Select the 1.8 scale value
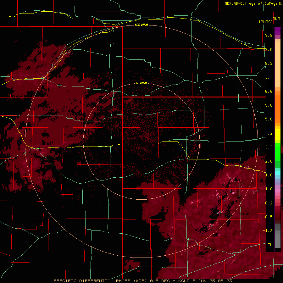This screenshot has height=283, width=283. [269, 175]
